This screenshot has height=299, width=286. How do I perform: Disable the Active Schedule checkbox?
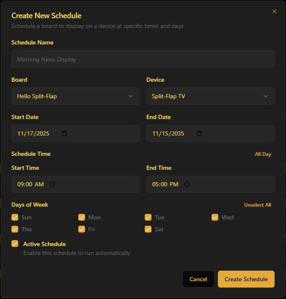(x=15, y=244)
